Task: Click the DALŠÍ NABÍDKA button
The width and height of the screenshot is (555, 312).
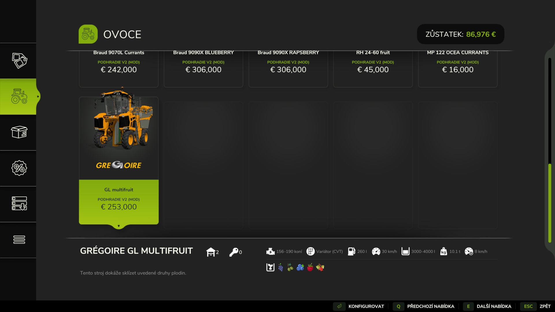Action: click(x=488, y=306)
